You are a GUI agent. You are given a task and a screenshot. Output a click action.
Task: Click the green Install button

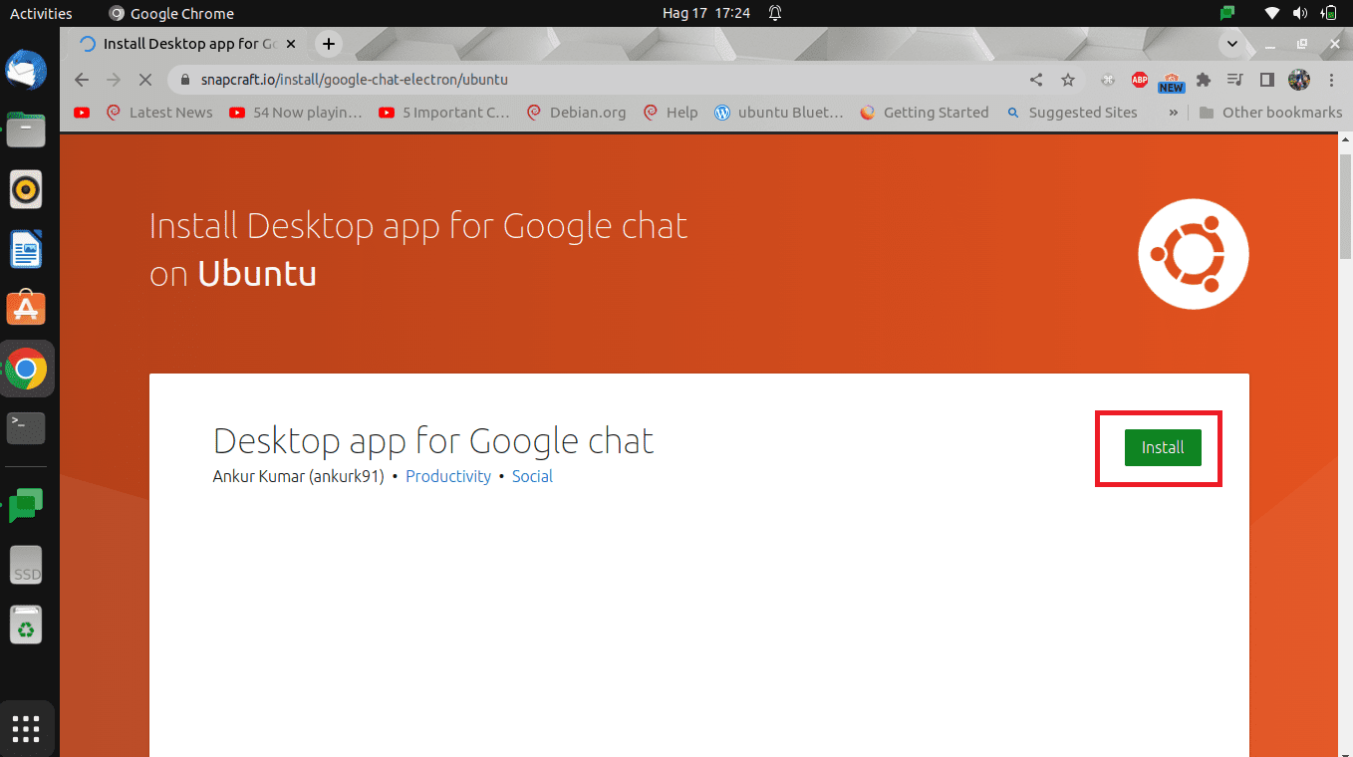[1163, 447]
